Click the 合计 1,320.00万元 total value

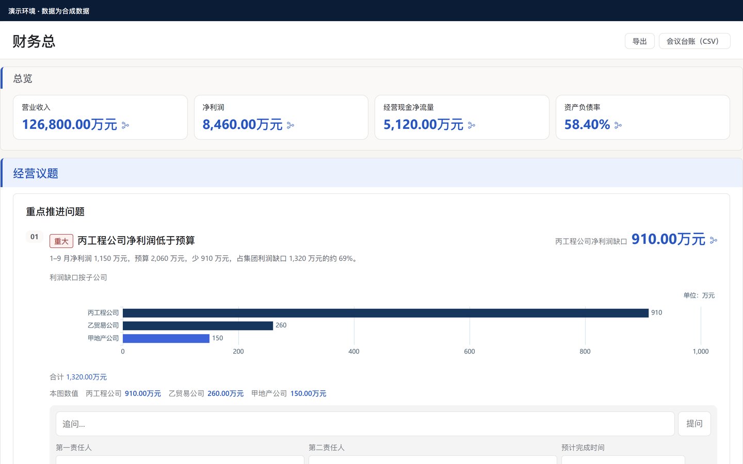tap(86, 377)
